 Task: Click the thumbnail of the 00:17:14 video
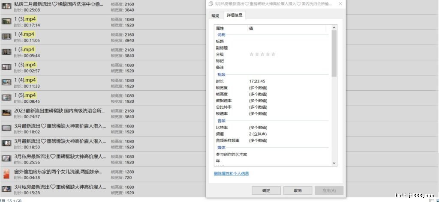coord(6,21)
